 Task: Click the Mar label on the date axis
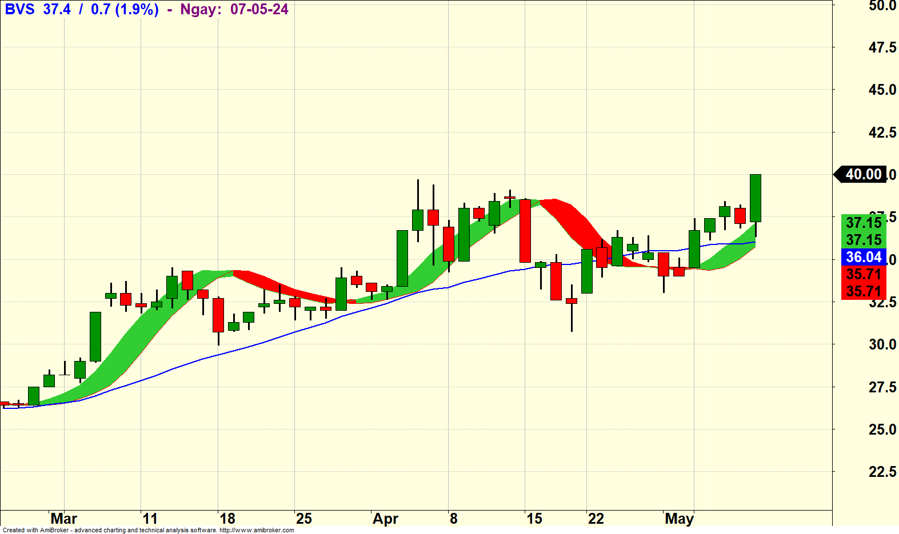[x=63, y=519]
